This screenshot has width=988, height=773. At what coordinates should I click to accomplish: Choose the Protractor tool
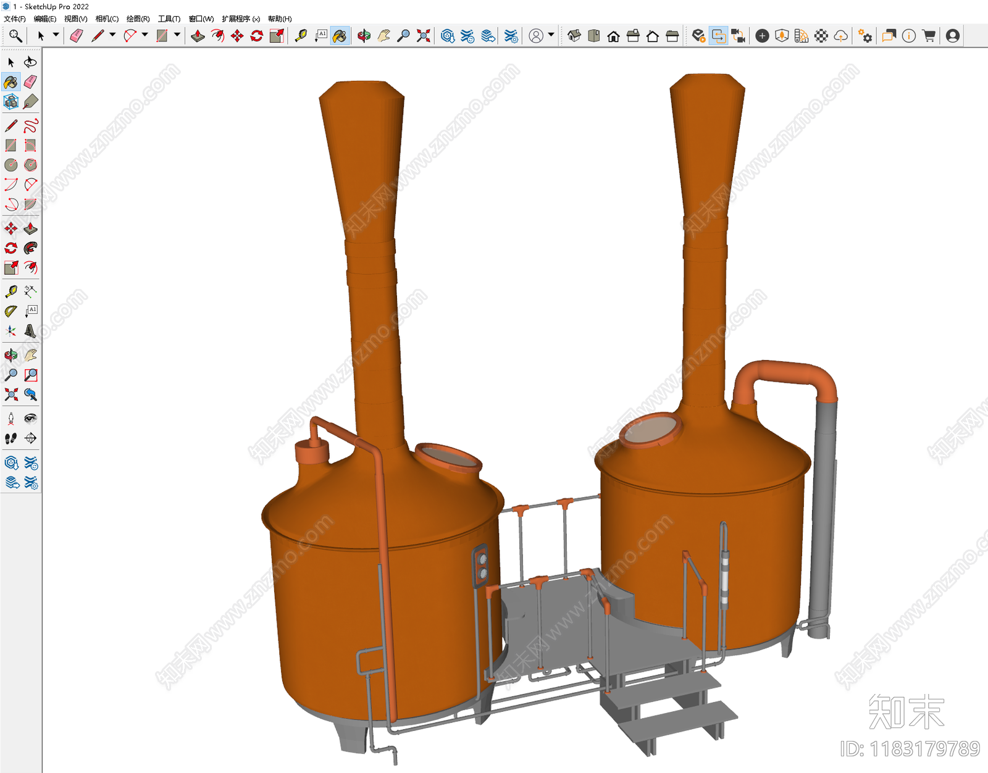click(x=11, y=311)
